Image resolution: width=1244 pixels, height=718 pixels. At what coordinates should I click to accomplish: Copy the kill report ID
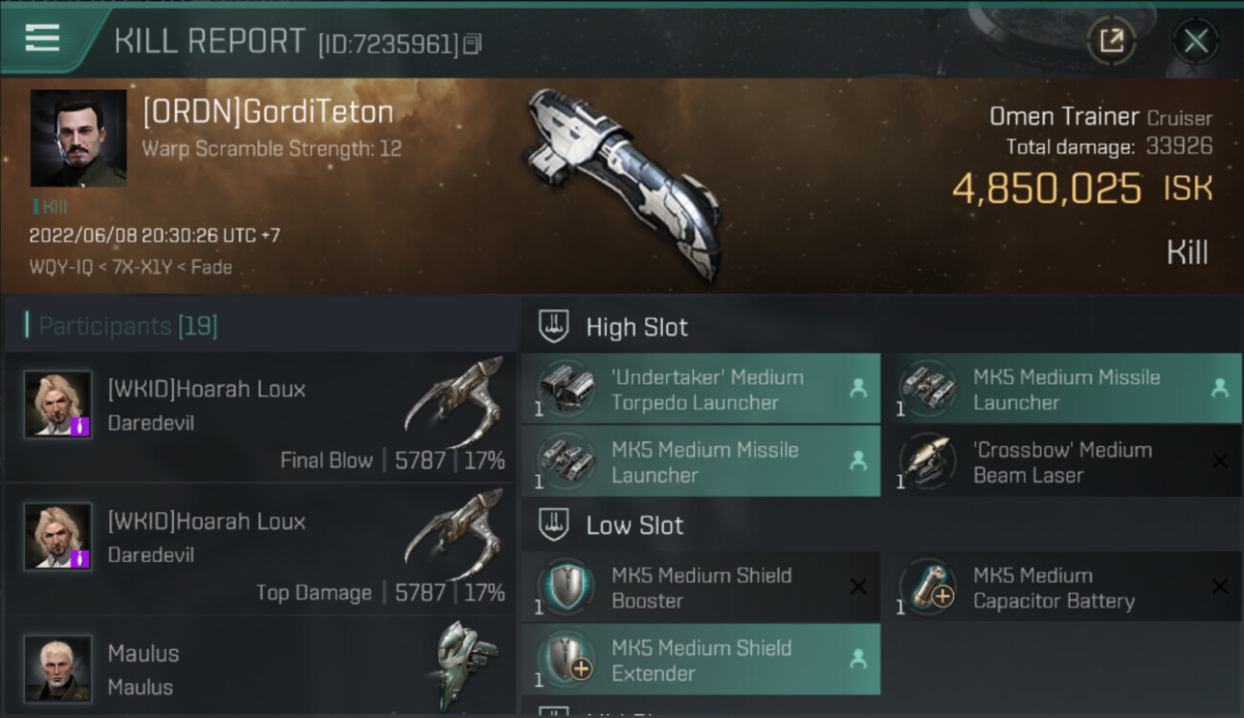472,44
